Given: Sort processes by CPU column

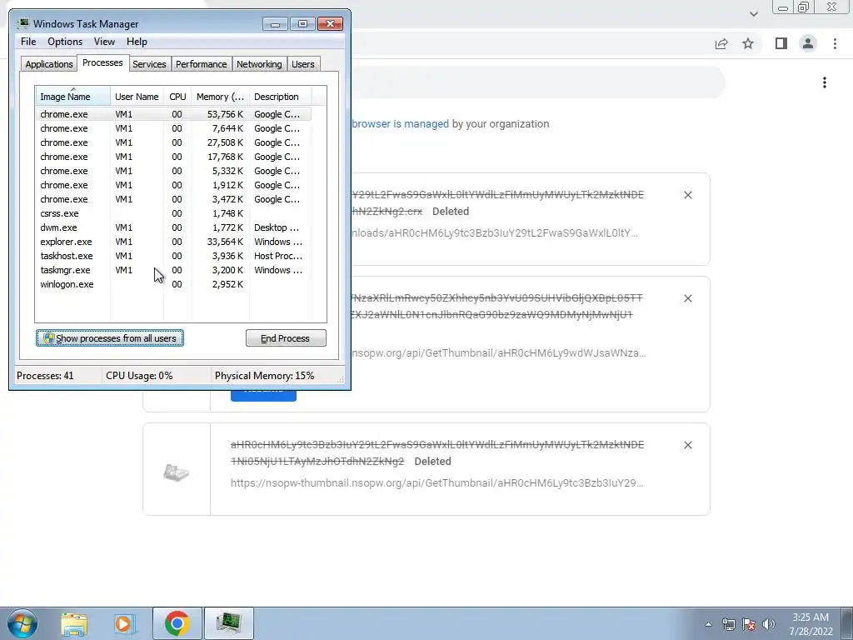Looking at the screenshot, I should [177, 97].
